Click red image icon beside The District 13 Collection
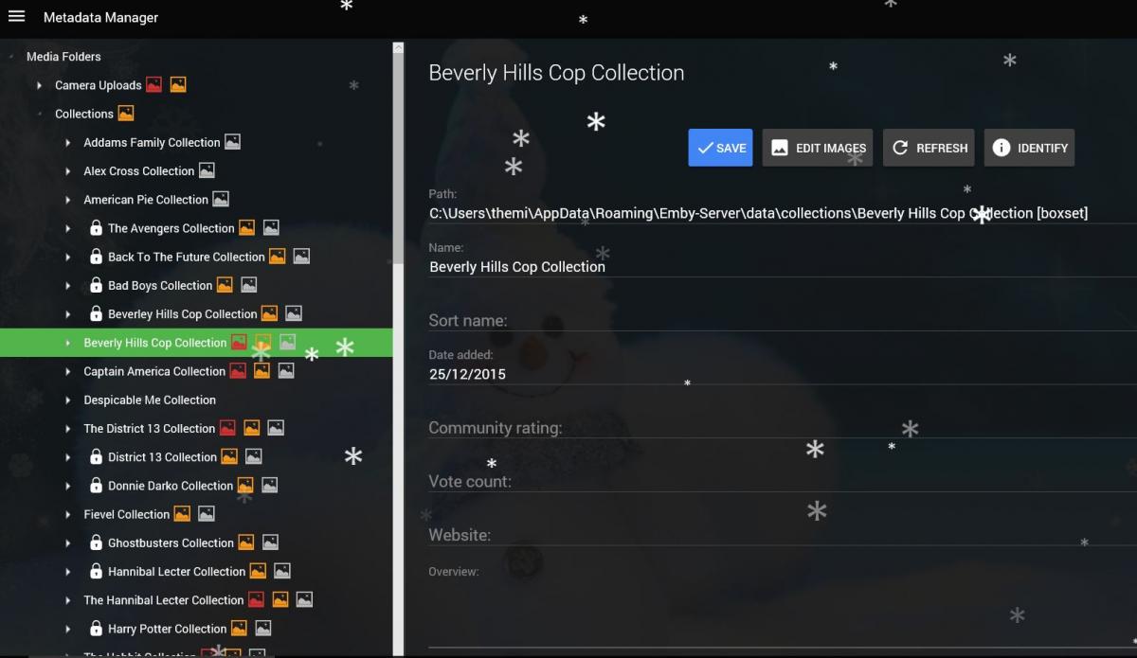1137x658 pixels. pos(227,428)
